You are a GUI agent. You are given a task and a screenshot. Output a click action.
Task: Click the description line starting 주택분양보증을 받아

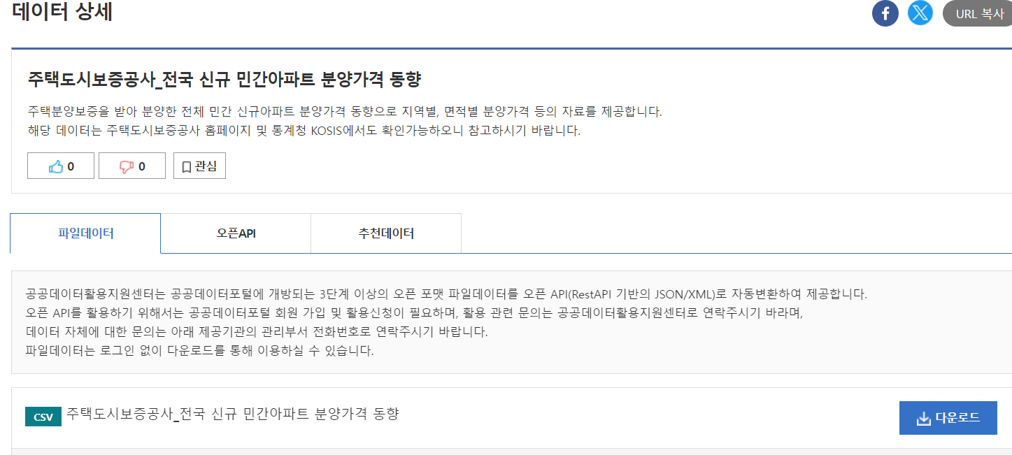[x=345, y=112]
